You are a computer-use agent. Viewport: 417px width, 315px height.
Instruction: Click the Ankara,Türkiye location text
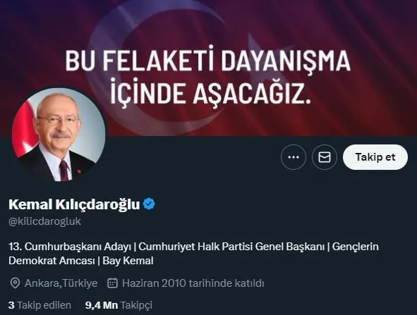click(61, 283)
